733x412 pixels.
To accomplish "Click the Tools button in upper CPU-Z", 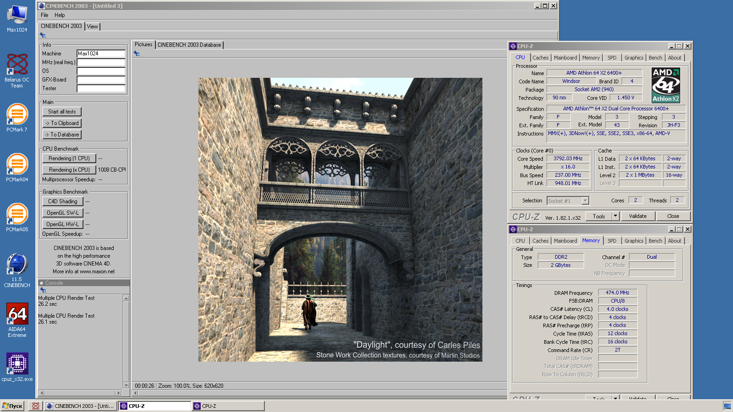I will 599,216.
